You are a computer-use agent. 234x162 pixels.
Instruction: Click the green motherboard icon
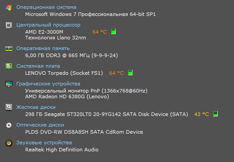[9, 66]
